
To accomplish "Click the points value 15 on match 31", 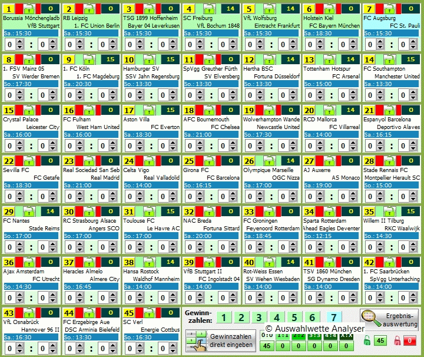I will [171, 211].
